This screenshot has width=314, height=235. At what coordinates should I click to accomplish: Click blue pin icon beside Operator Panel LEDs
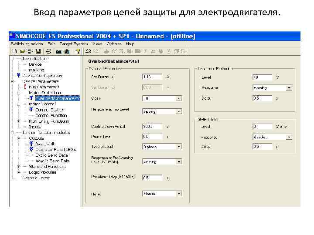coord(31,149)
